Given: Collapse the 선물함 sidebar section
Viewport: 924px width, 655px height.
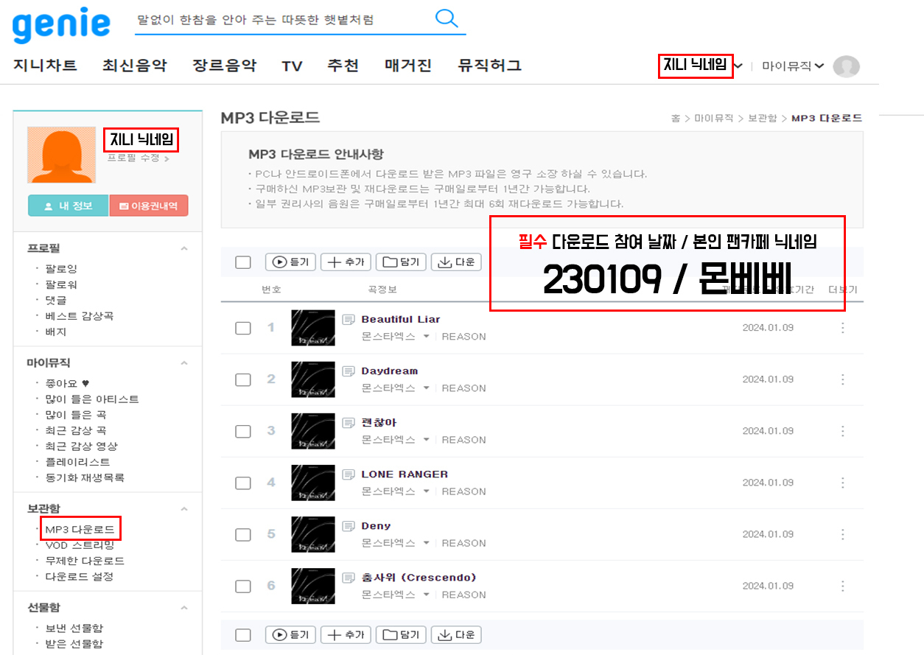Looking at the screenshot, I should pyautogui.click(x=184, y=607).
